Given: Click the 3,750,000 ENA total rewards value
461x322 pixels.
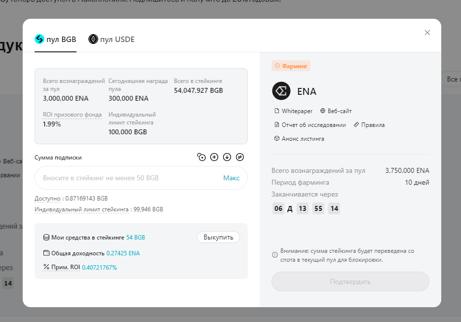Looking at the screenshot, I should [407, 170].
